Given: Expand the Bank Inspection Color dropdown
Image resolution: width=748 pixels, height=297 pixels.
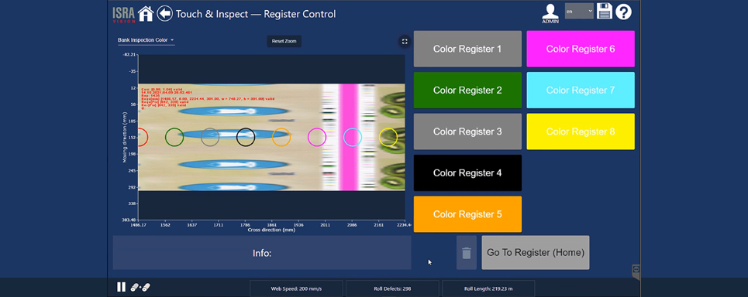Looking at the screenshot, I should [146, 40].
